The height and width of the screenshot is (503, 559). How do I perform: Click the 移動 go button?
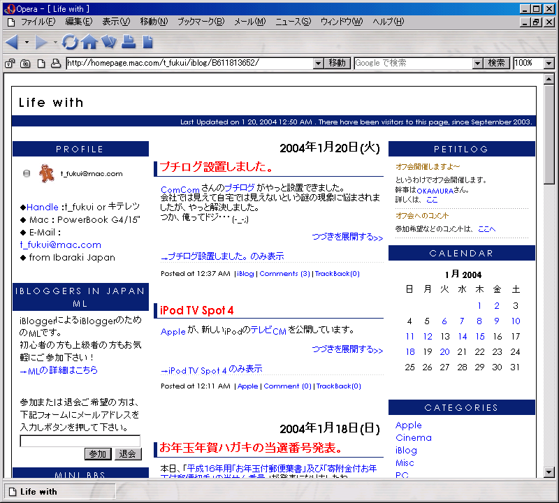point(337,64)
